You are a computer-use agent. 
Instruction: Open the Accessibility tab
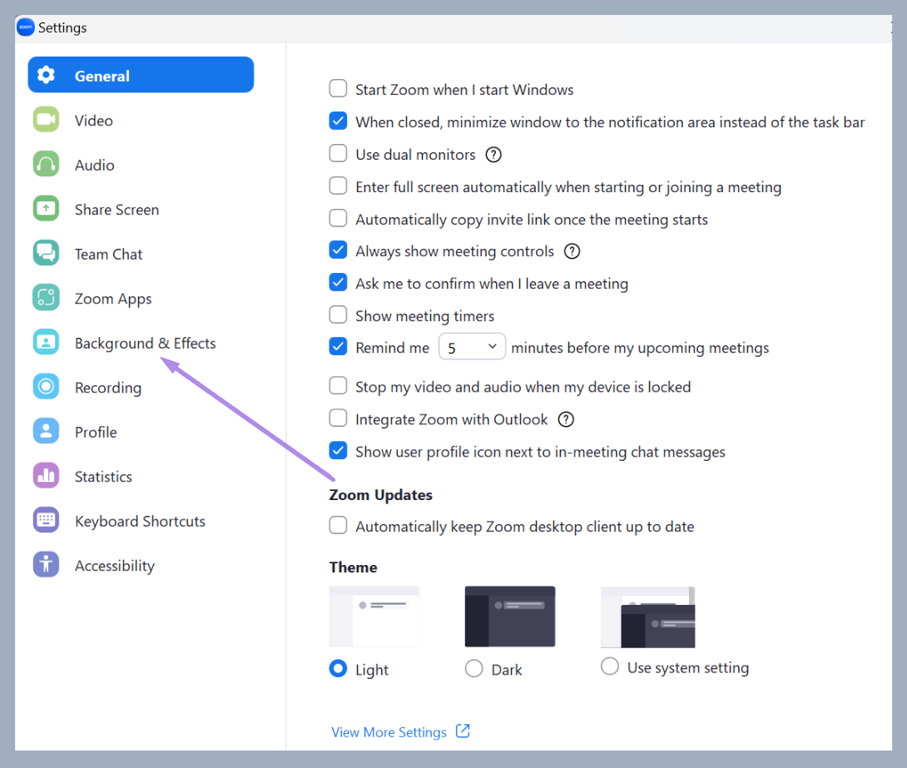pos(141,565)
